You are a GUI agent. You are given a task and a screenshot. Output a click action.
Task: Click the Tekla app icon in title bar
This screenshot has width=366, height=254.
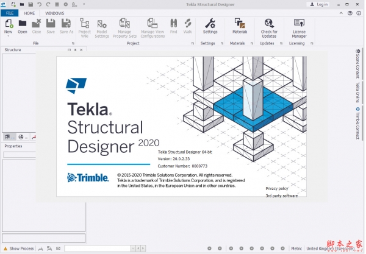click(x=3, y=4)
